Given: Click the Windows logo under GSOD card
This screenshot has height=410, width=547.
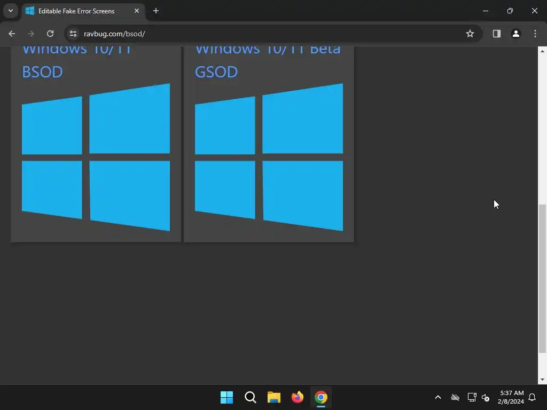Looking at the screenshot, I should (x=269, y=157).
